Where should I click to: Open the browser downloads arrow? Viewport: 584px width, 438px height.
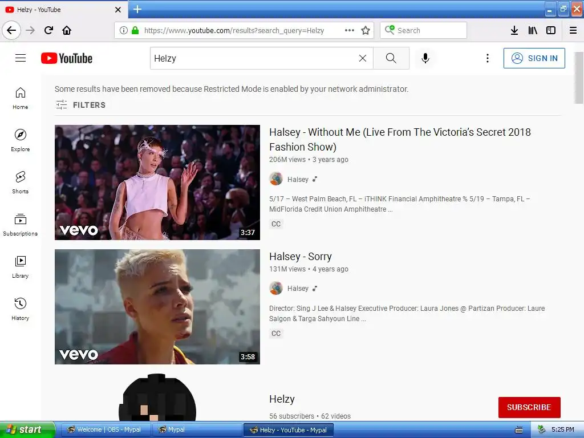pos(514,30)
